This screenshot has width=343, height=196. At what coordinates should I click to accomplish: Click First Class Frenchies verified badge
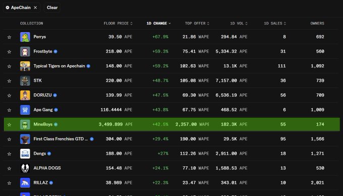(92, 139)
